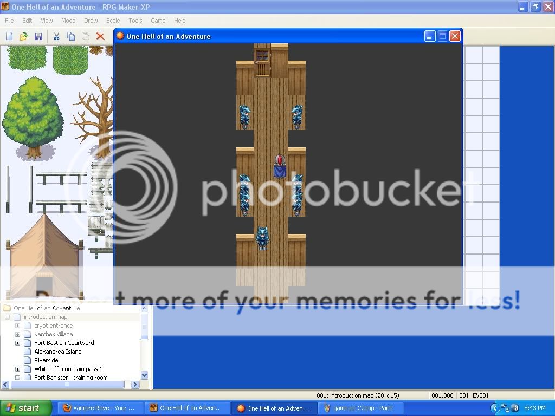
Task: Open the Tools menu
Action: tap(135, 21)
